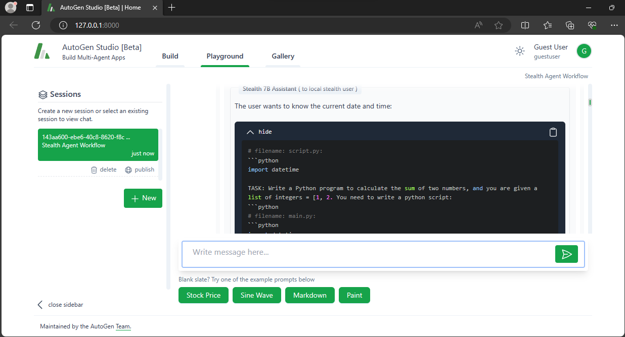Select the Stealth Agent Workflow session card

click(98, 145)
